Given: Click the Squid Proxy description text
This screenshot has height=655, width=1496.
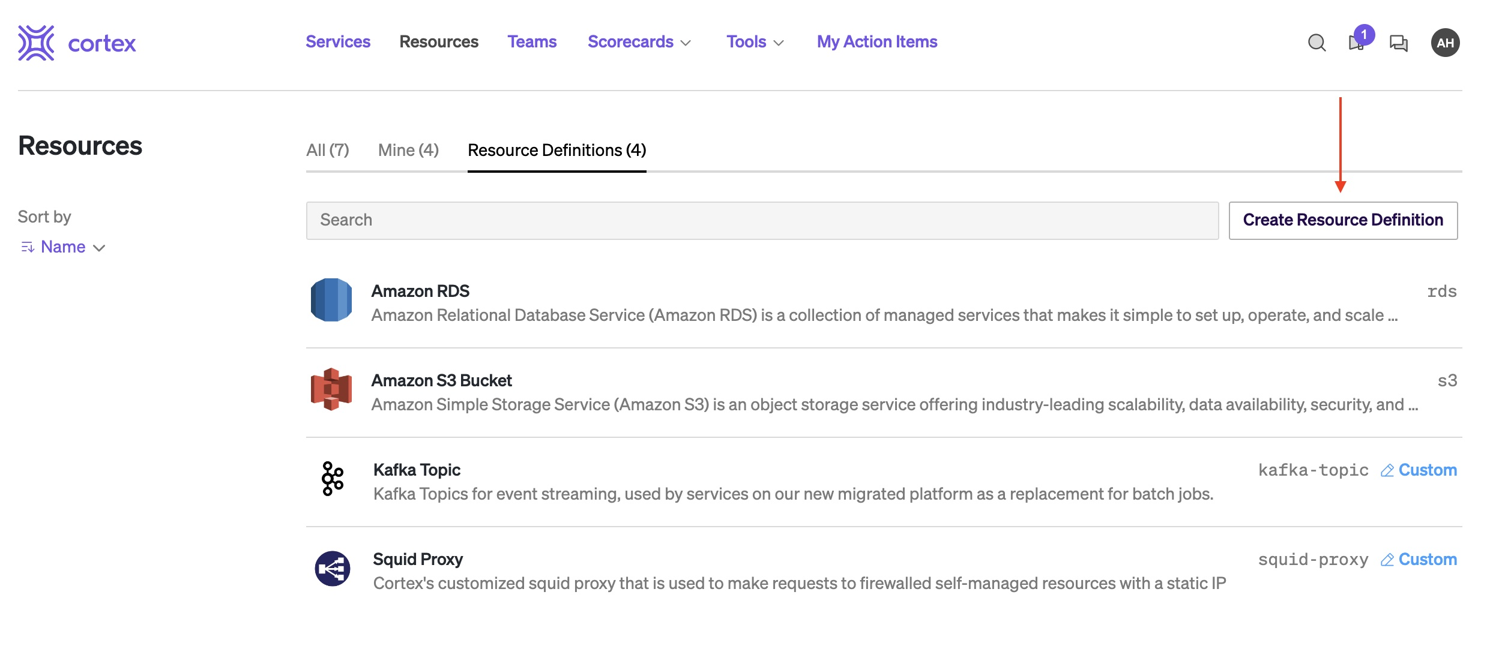Looking at the screenshot, I should coord(800,584).
